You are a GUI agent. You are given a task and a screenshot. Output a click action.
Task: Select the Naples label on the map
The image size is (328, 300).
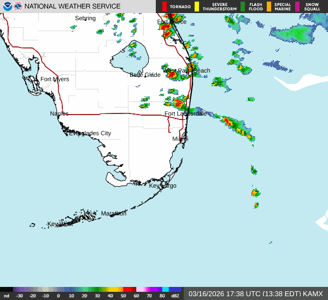click(59, 113)
